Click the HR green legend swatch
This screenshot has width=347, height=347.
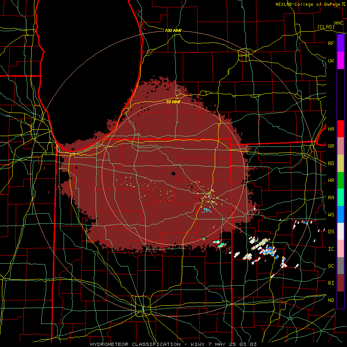click(x=340, y=180)
